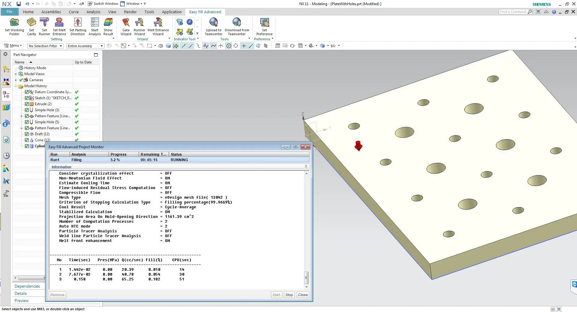Switch to the Curve tab

pos(74,12)
